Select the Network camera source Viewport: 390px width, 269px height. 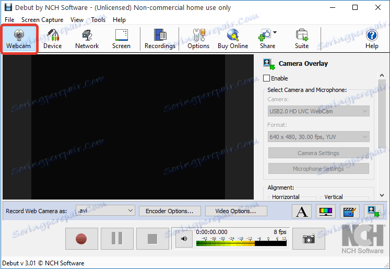tap(87, 39)
